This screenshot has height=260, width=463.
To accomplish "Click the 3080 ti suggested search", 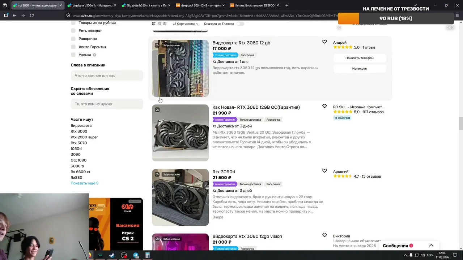I will pyautogui.click(x=77, y=166).
